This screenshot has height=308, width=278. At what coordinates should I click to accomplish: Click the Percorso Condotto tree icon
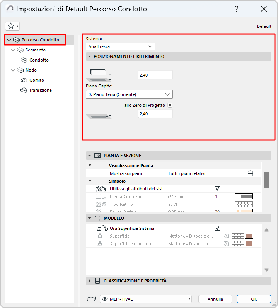point(16,40)
